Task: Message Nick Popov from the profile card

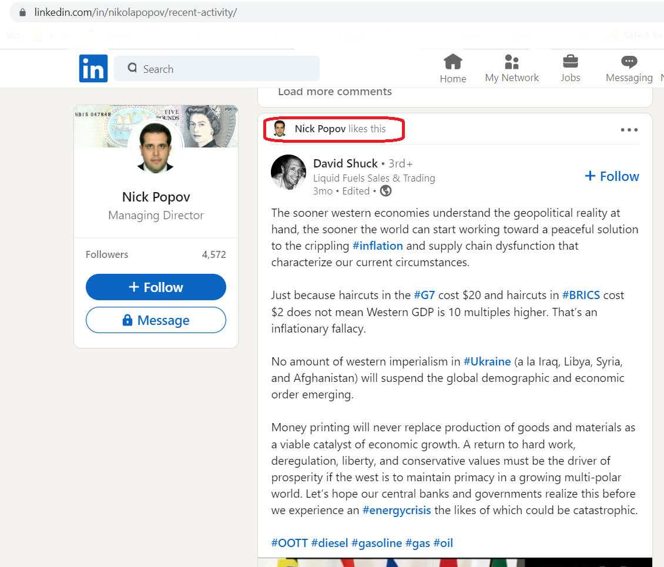Action: [156, 320]
